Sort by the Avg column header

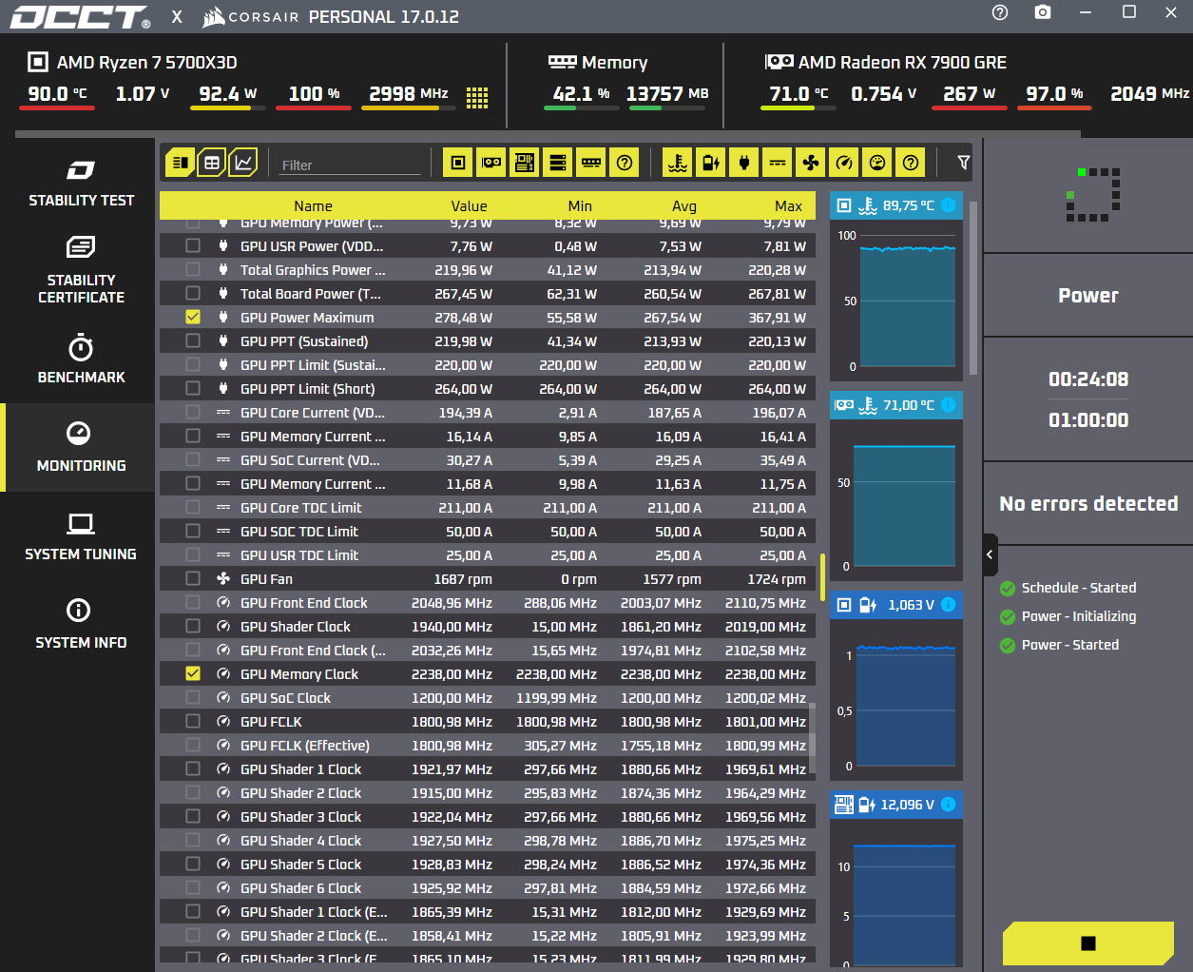pos(684,205)
